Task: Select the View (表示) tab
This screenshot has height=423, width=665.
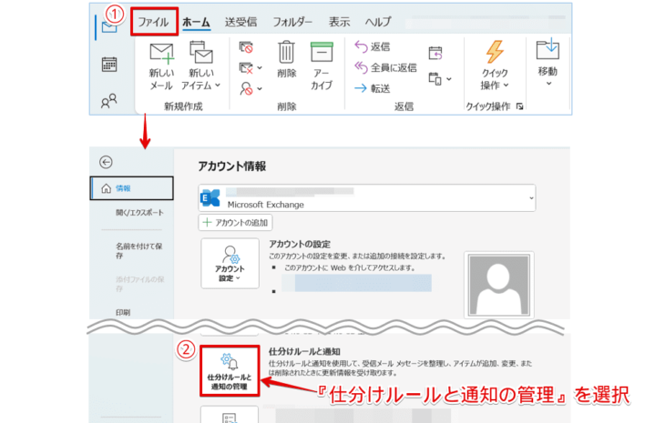Action: pyautogui.click(x=339, y=21)
